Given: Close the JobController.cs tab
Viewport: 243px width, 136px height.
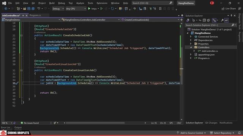Looking at the screenshot, I should point(27,15).
